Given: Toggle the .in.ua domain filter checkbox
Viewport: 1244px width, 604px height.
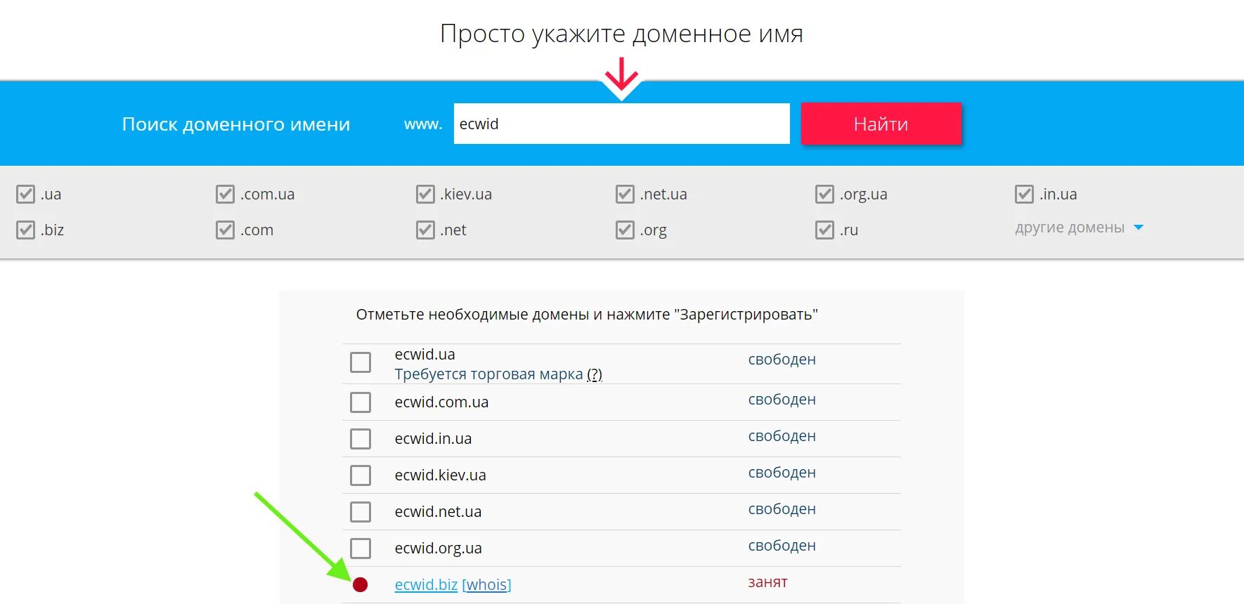Looking at the screenshot, I should point(1024,195).
